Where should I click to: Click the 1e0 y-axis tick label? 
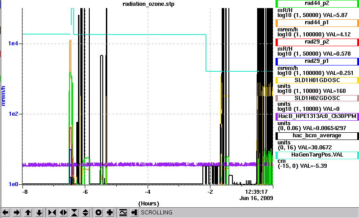pyautogui.click(x=13, y=184)
